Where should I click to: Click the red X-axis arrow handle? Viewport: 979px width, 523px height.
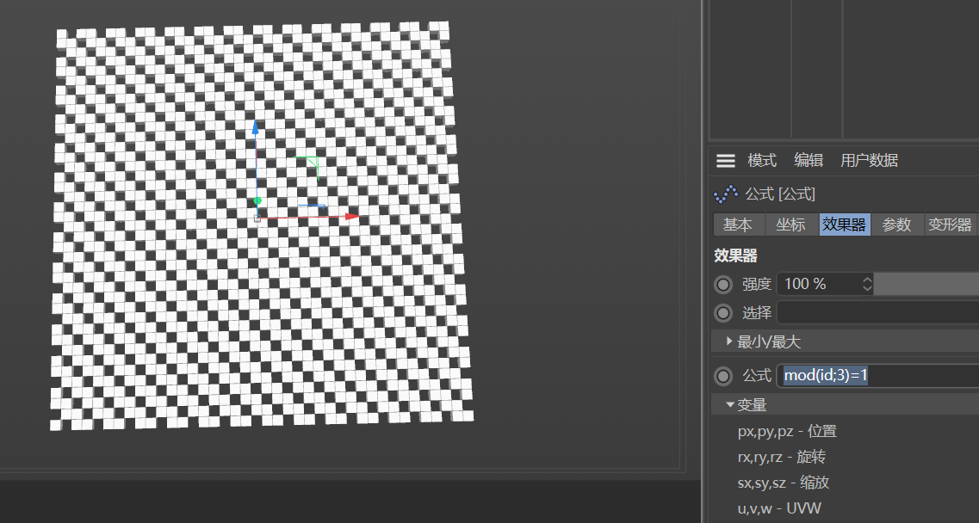pyautogui.click(x=352, y=217)
